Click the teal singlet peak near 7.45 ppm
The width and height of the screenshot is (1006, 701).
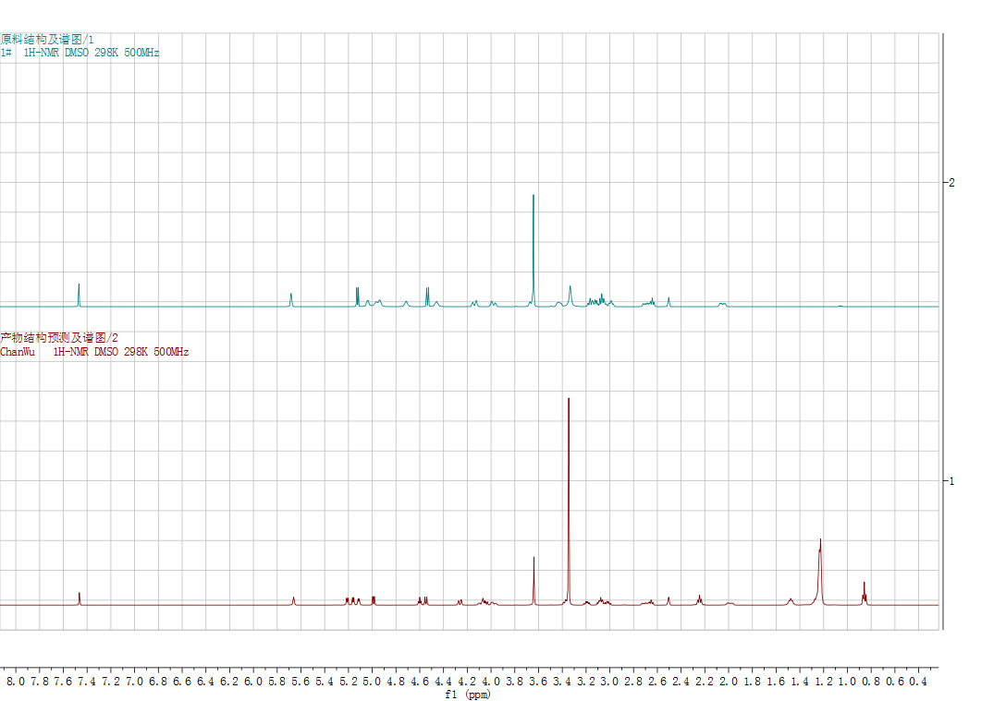[x=79, y=296]
